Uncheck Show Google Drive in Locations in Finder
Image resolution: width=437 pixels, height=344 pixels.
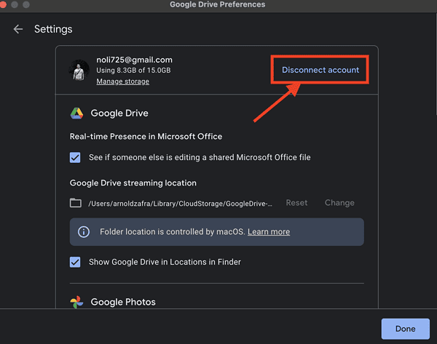(x=75, y=262)
